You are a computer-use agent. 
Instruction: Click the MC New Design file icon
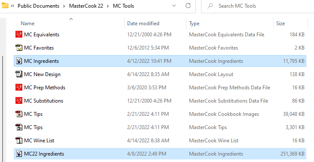19,74
